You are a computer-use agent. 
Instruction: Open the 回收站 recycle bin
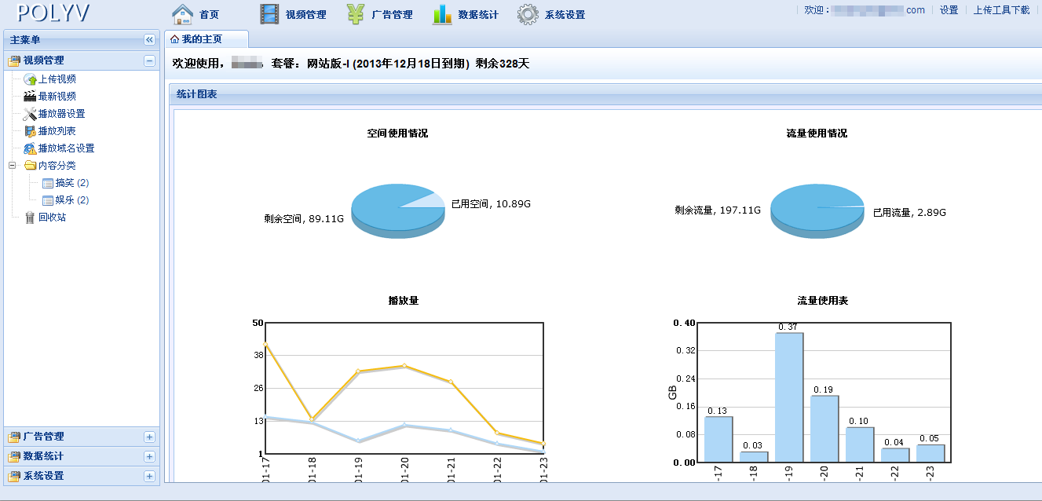click(52, 218)
